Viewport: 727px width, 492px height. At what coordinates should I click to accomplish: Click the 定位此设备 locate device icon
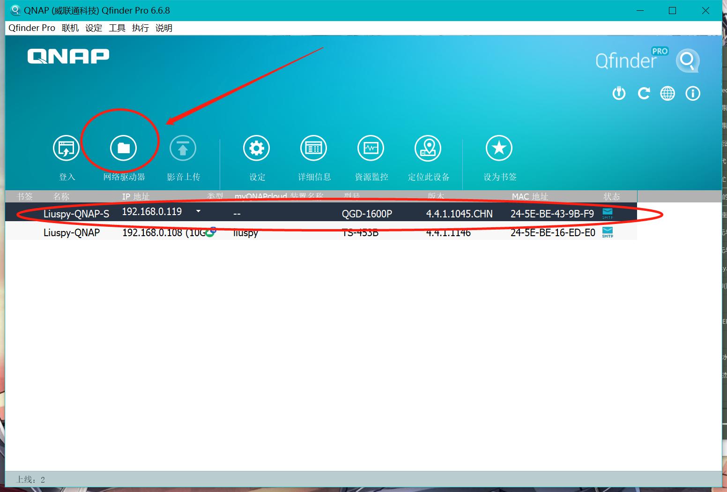point(428,148)
